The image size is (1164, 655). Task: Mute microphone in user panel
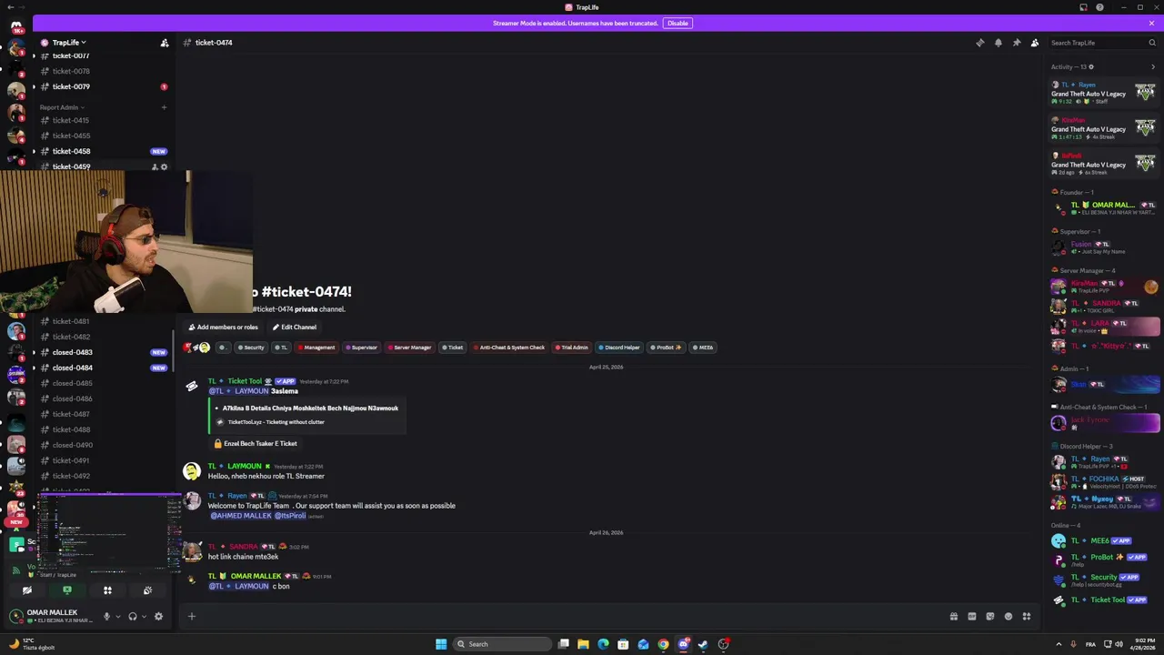[x=106, y=617]
